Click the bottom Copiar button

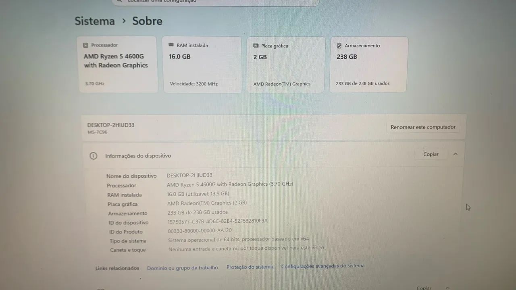coord(424,288)
